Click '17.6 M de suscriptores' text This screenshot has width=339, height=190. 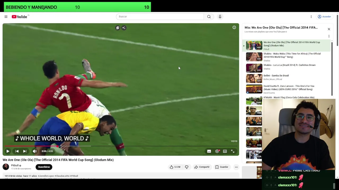[x=21, y=169]
